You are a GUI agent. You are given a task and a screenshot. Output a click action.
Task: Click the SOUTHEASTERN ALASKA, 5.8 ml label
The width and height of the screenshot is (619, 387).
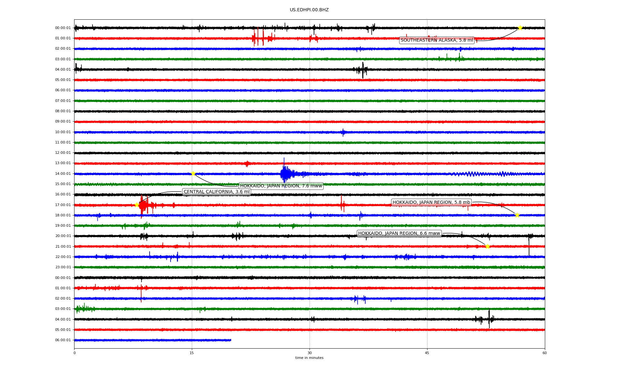coord(437,40)
